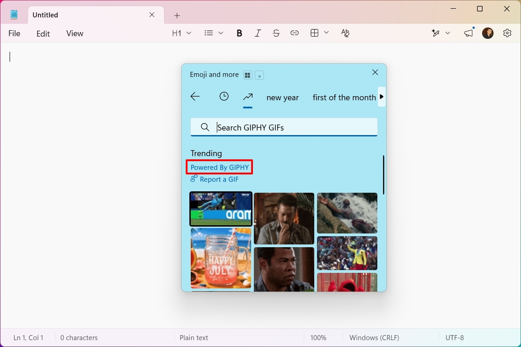Click the GIF panel vertical scrollbar

[383, 175]
